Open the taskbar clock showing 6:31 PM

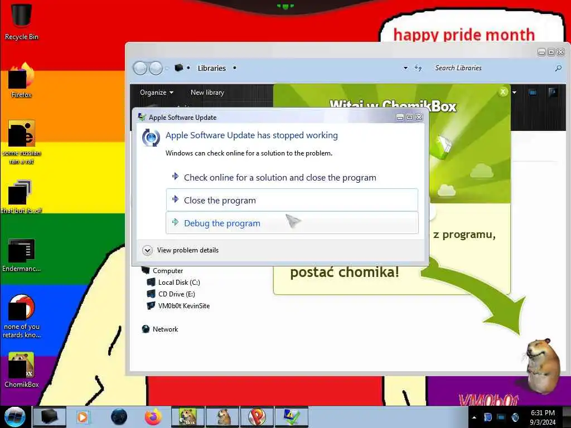pos(543,417)
